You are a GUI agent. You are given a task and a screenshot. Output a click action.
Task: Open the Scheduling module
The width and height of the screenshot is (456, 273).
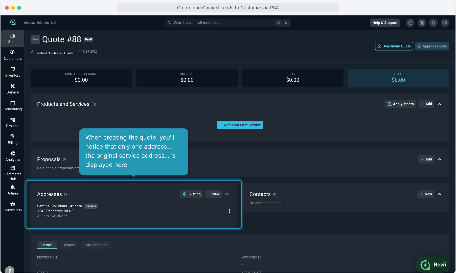pyautogui.click(x=13, y=106)
